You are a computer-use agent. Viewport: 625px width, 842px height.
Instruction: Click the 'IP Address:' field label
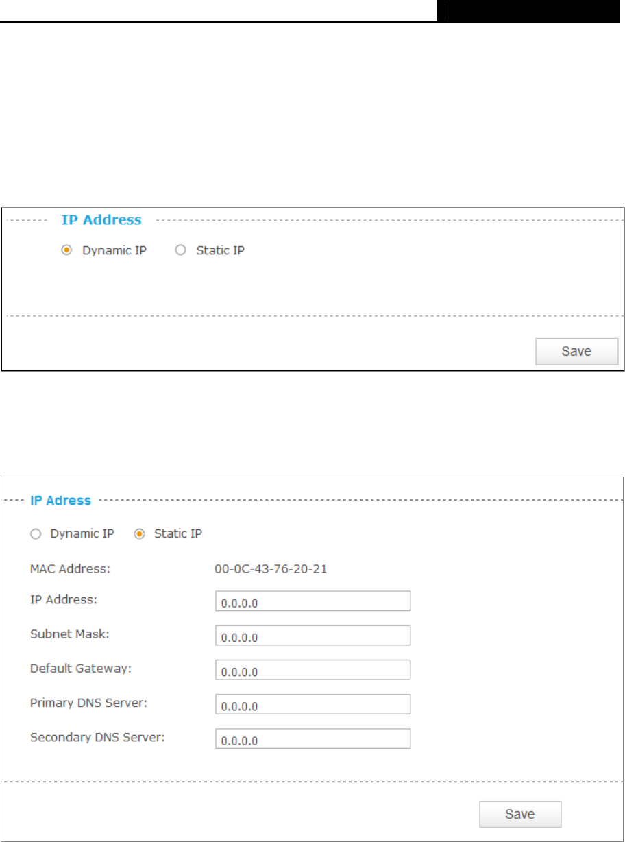click(64, 599)
